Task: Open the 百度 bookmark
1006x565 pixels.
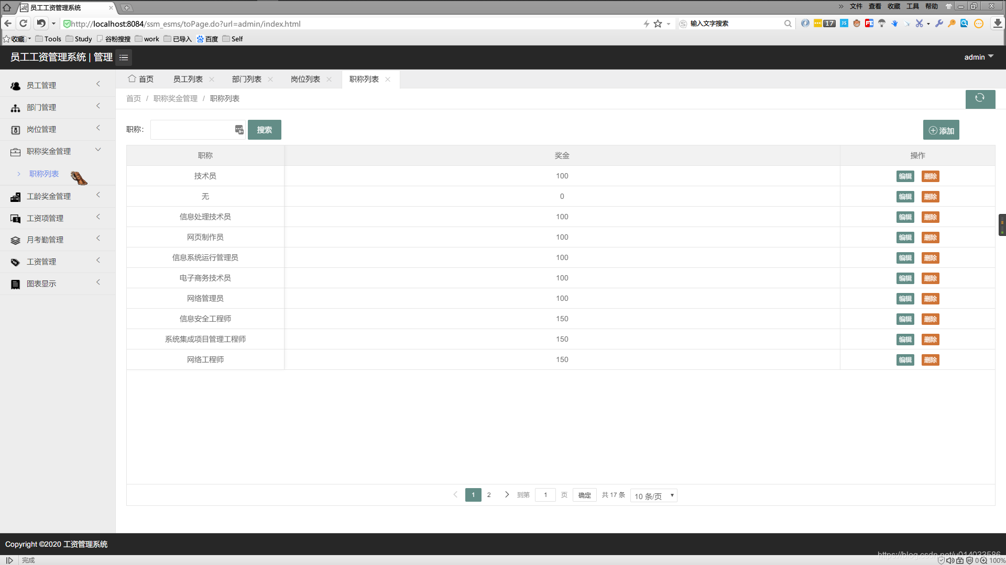Action: tap(207, 39)
